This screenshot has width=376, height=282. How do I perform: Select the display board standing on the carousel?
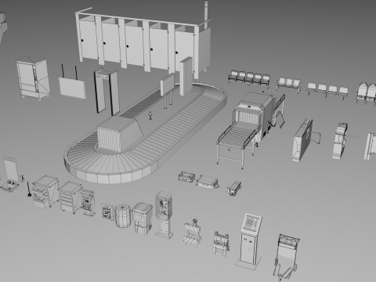coord(167,90)
